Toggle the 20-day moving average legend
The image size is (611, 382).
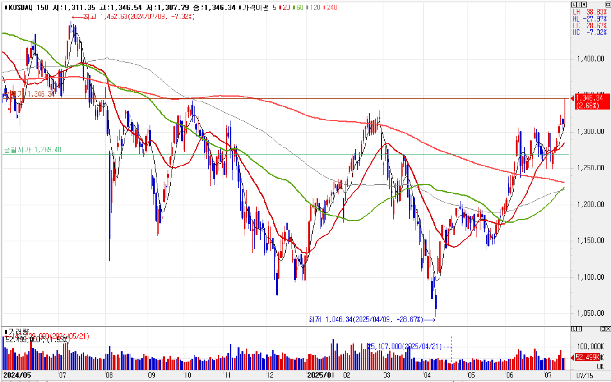pyautogui.click(x=284, y=8)
